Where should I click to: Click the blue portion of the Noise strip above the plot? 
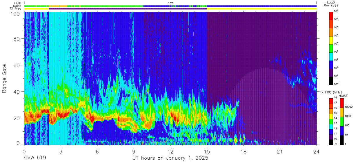tap(262, 6)
